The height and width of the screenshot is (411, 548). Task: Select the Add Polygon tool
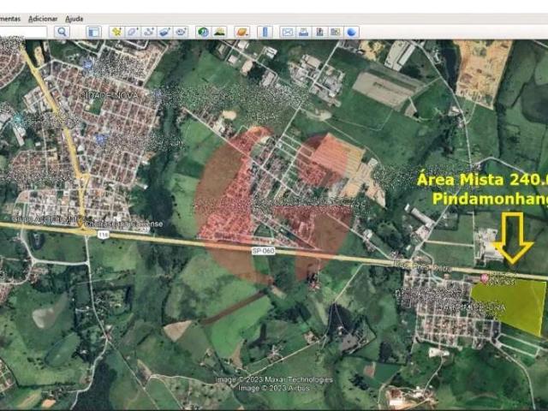click(133, 32)
